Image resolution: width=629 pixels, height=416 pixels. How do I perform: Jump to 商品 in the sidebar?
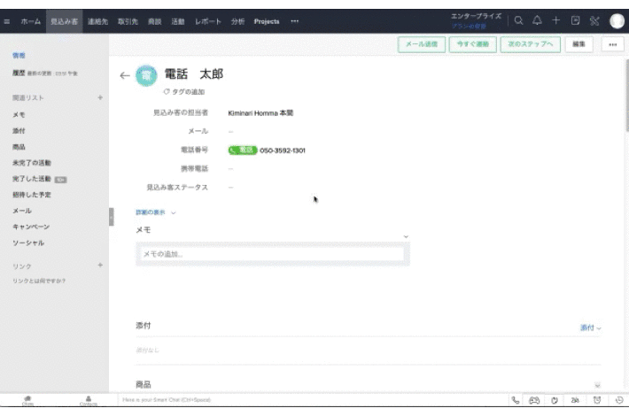[x=19, y=147]
